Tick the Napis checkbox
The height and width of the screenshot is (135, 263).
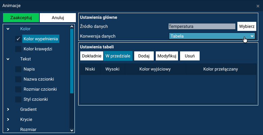(18, 69)
